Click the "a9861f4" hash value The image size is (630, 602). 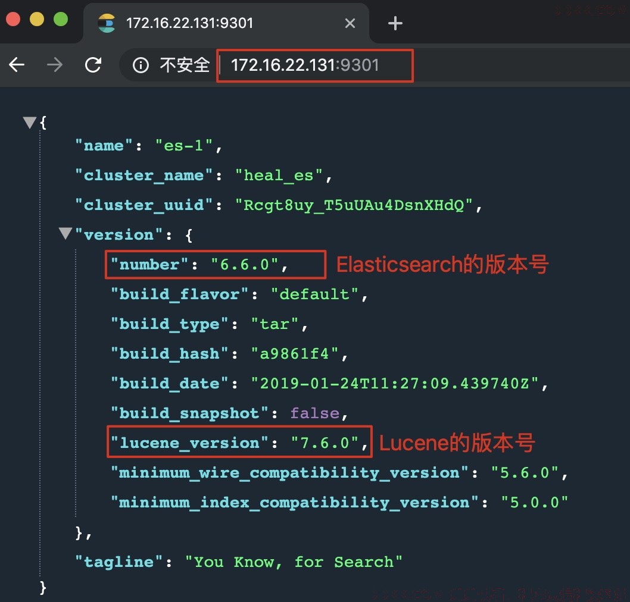(295, 353)
